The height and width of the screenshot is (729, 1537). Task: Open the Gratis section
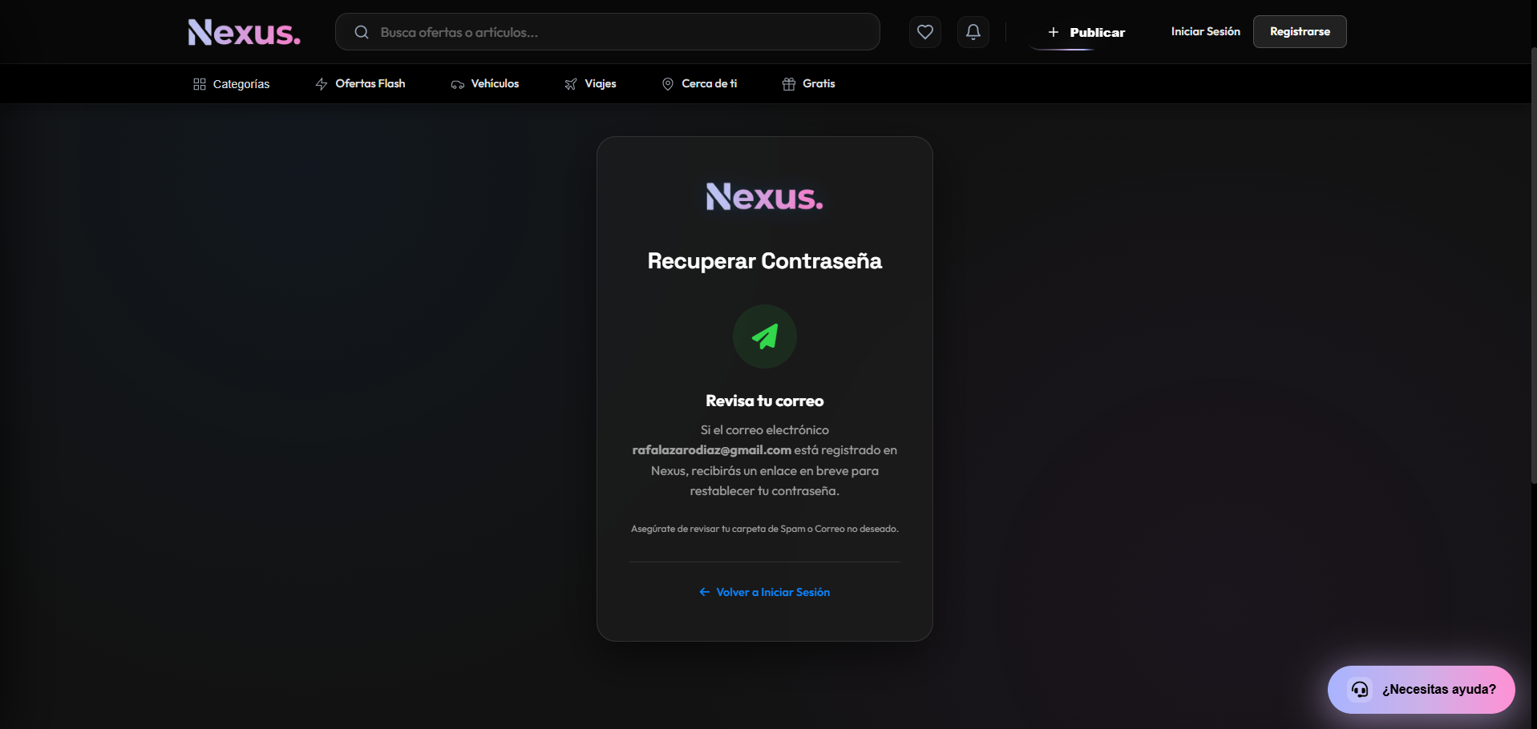(809, 83)
